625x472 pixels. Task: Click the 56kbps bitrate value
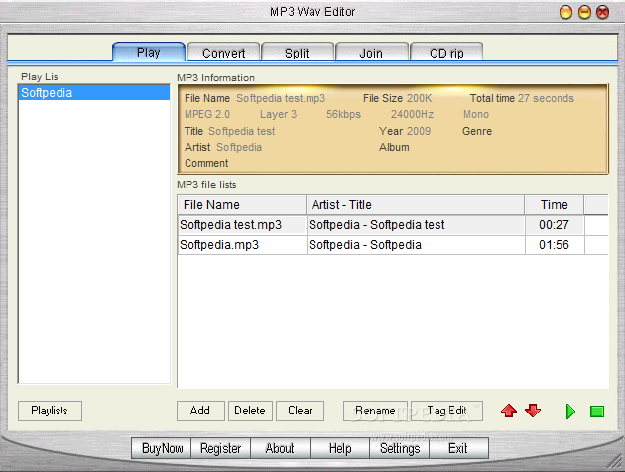point(343,115)
